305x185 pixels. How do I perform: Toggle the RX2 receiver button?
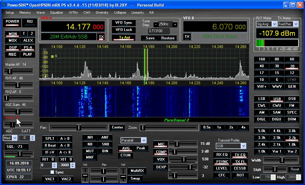coord(30,22)
